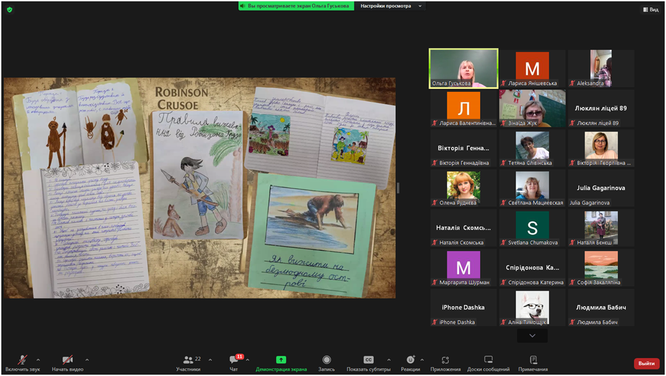Unmute microphone with Включить звук
This screenshot has height=376, width=666.
pos(22,360)
